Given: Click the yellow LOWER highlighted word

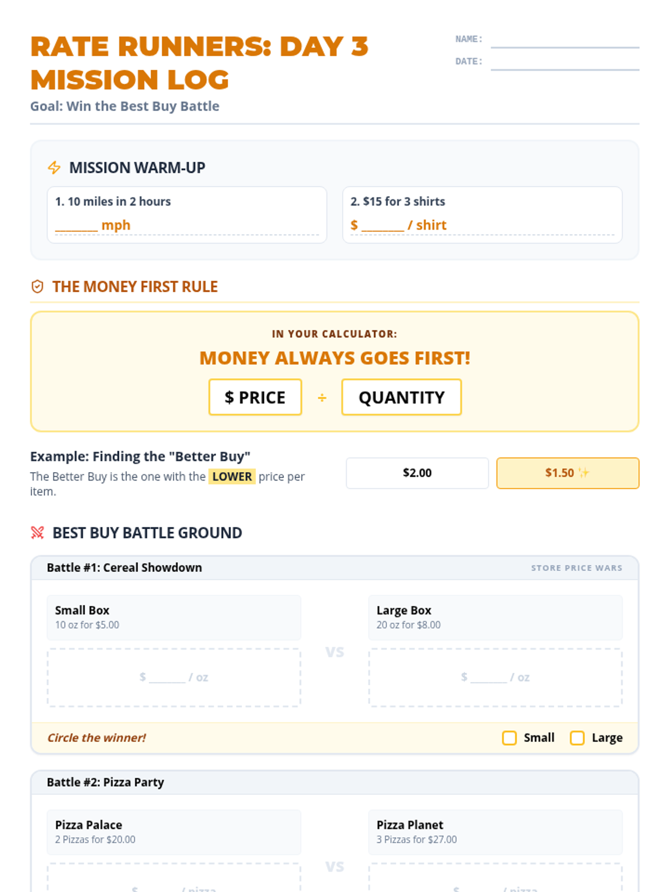Looking at the screenshot, I should click(x=232, y=477).
